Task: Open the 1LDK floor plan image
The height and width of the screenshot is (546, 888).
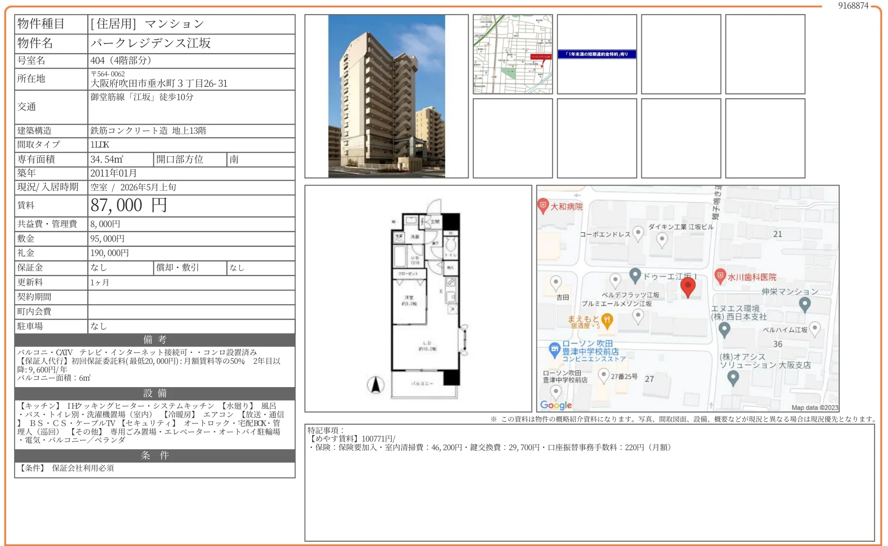Action: (418, 298)
